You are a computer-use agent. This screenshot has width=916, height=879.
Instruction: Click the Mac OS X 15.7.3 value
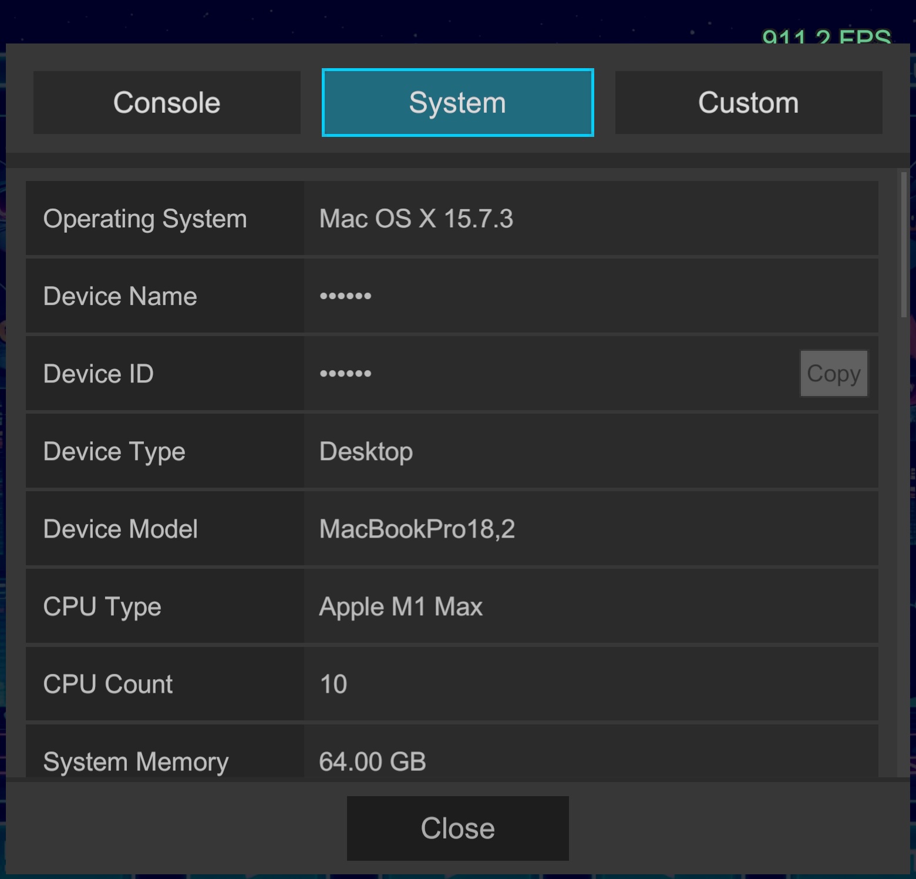(416, 219)
